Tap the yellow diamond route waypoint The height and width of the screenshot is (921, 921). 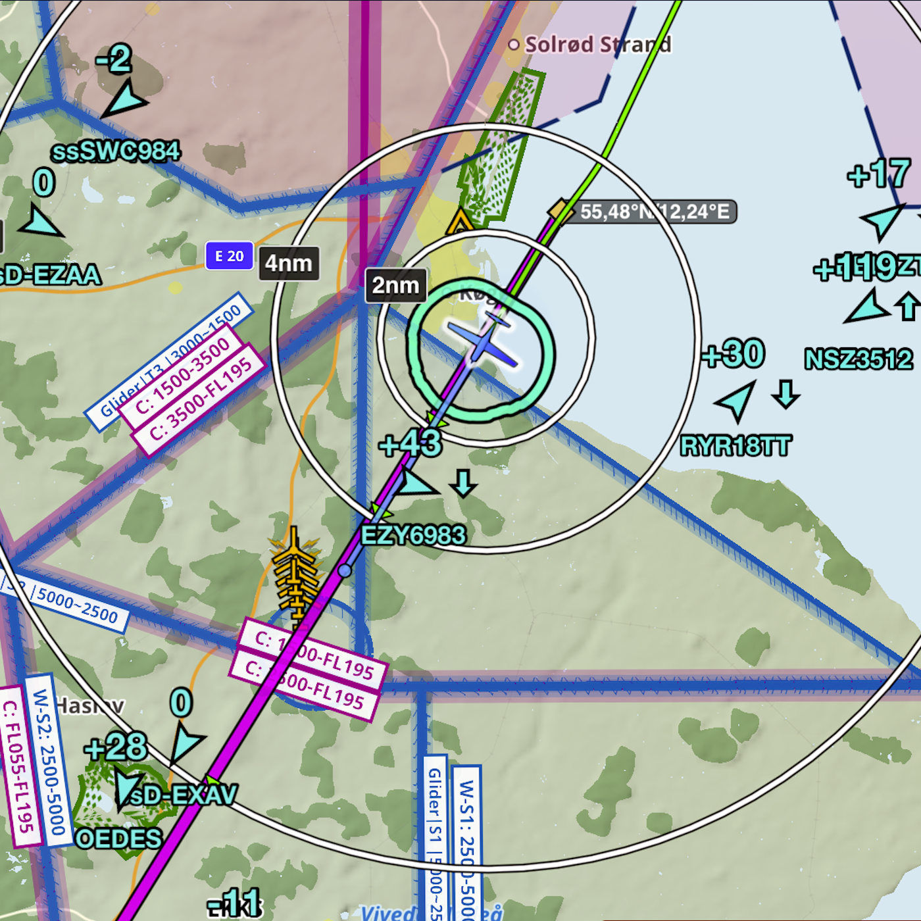560,210
